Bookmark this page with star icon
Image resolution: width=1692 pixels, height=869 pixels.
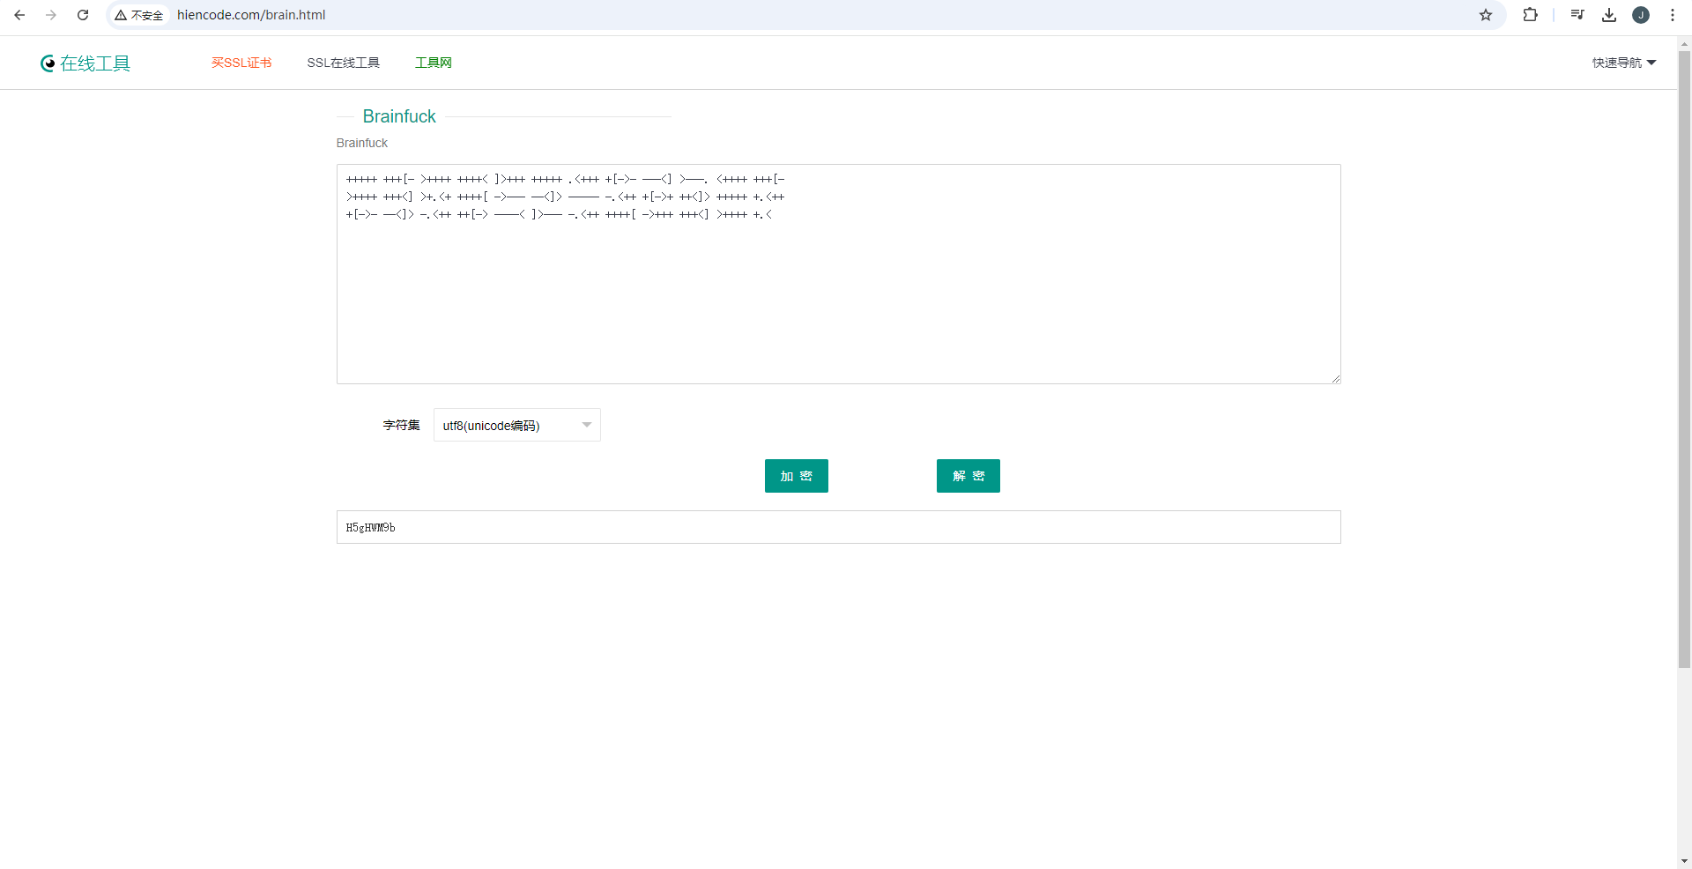coord(1486,15)
